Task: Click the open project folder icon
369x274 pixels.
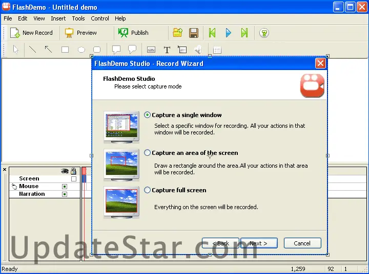Action: pyautogui.click(x=178, y=33)
